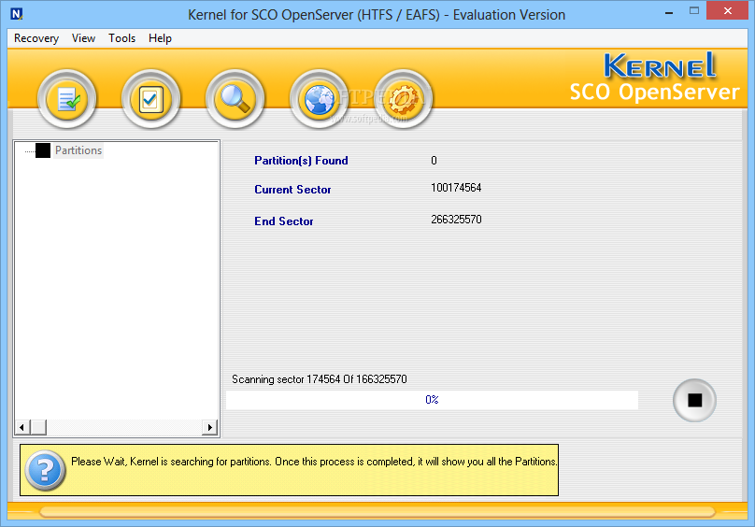Click the horizontal scrollbar thumb in partitions panel
Image resolution: width=755 pixels, height=527 pixels.
[38, 427]
